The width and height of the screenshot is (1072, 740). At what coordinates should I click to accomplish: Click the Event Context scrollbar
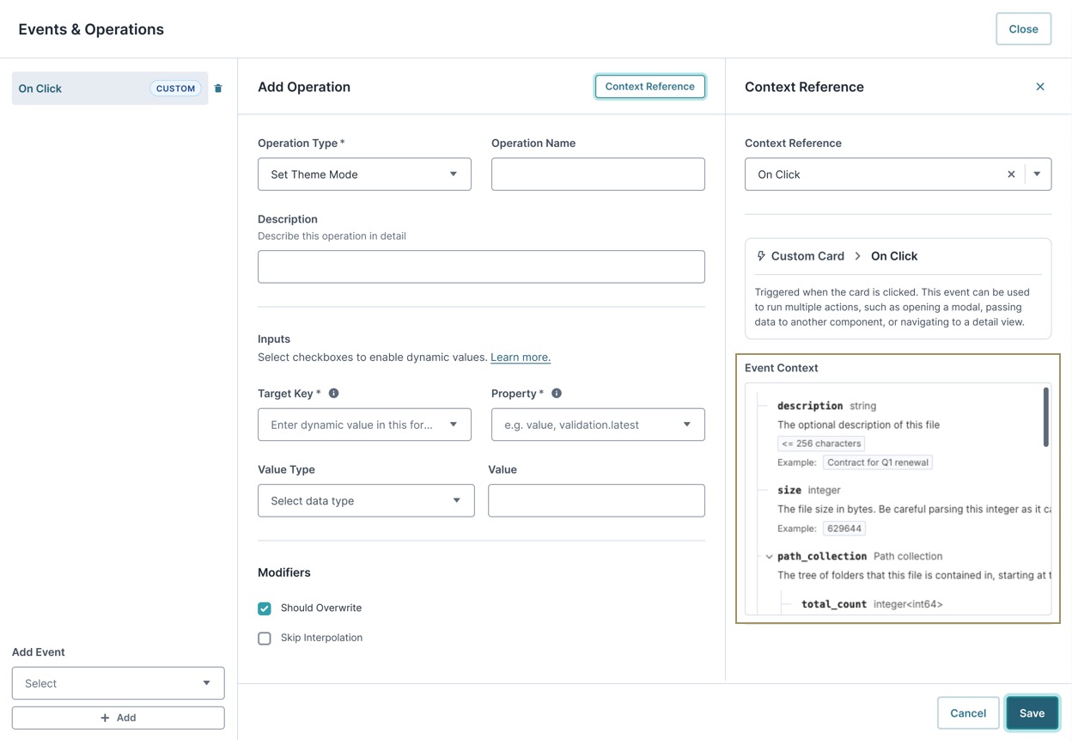[x=1046, y=417]
